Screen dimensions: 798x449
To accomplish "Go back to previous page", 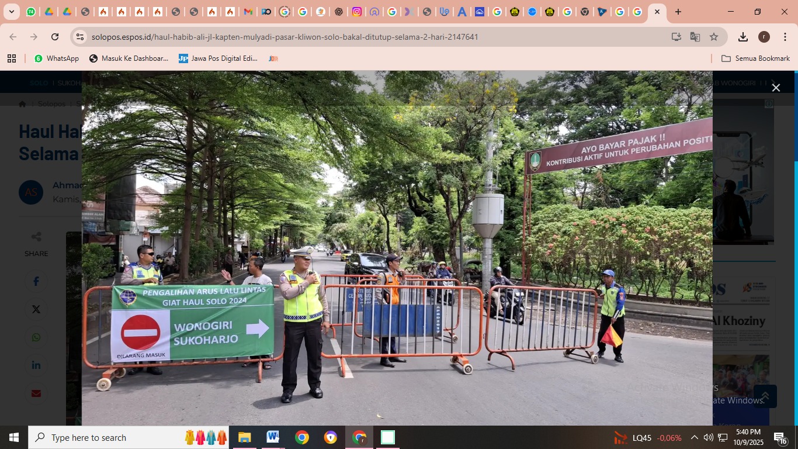I will (x=13, y=37).
